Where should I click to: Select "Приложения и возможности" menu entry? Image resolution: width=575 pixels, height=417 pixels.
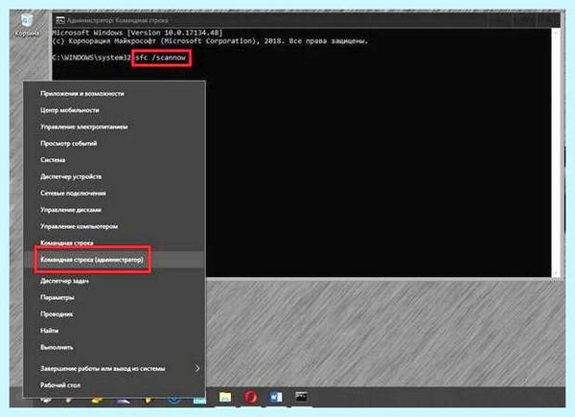click(x=114, y=94)
